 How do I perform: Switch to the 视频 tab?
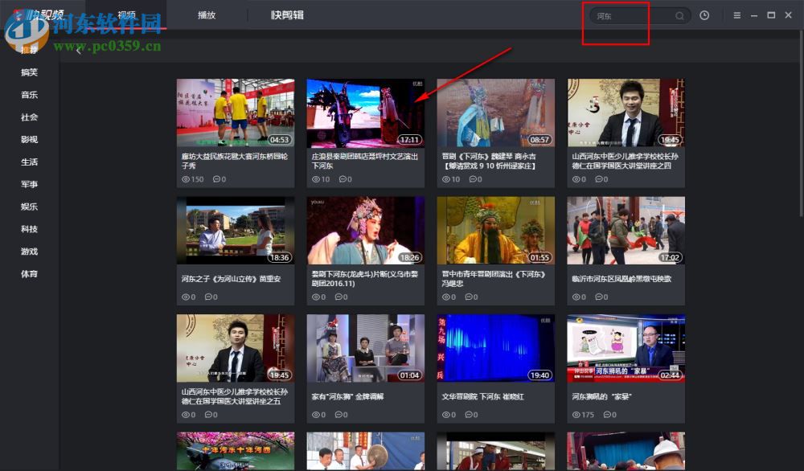click(126, 14)
